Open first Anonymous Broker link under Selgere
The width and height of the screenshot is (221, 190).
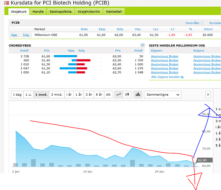207,56
